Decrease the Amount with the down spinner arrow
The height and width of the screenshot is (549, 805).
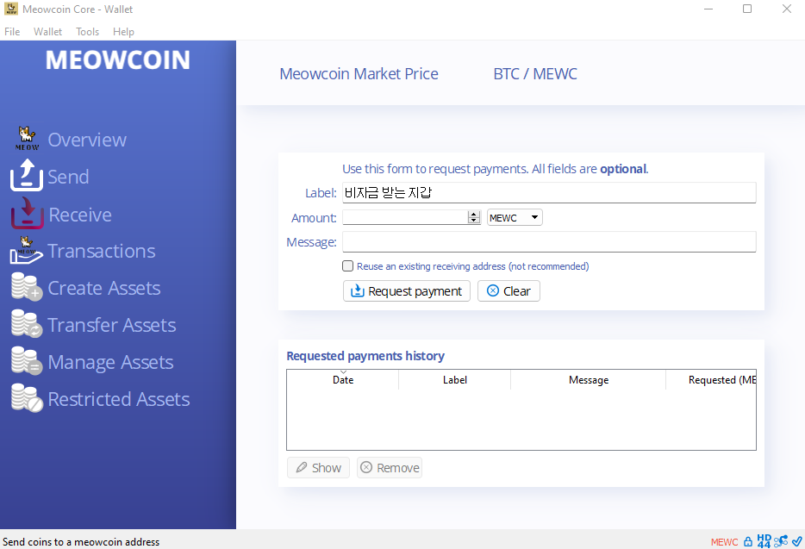tap(473, 221)
